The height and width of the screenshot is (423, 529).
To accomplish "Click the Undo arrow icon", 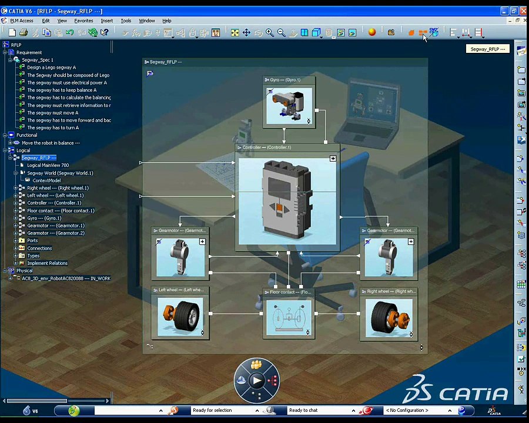I will click(70, 32).
